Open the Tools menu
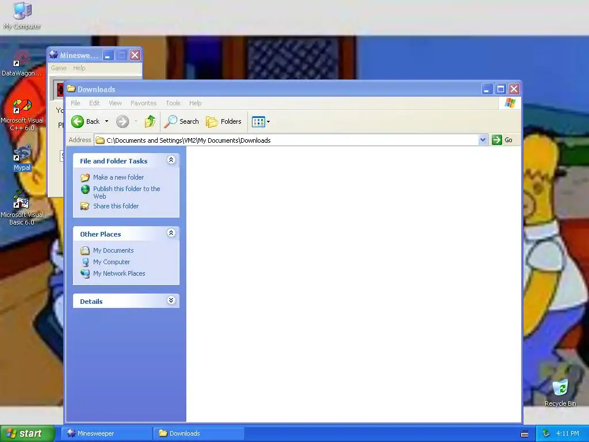 pos(173,103)
